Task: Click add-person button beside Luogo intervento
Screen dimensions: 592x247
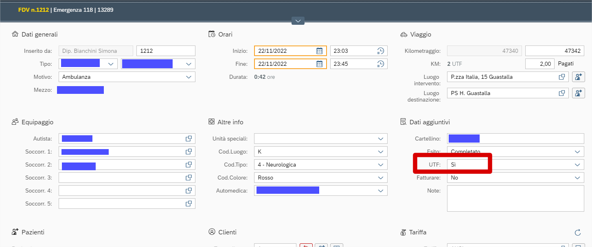Action: pos(578,77)
